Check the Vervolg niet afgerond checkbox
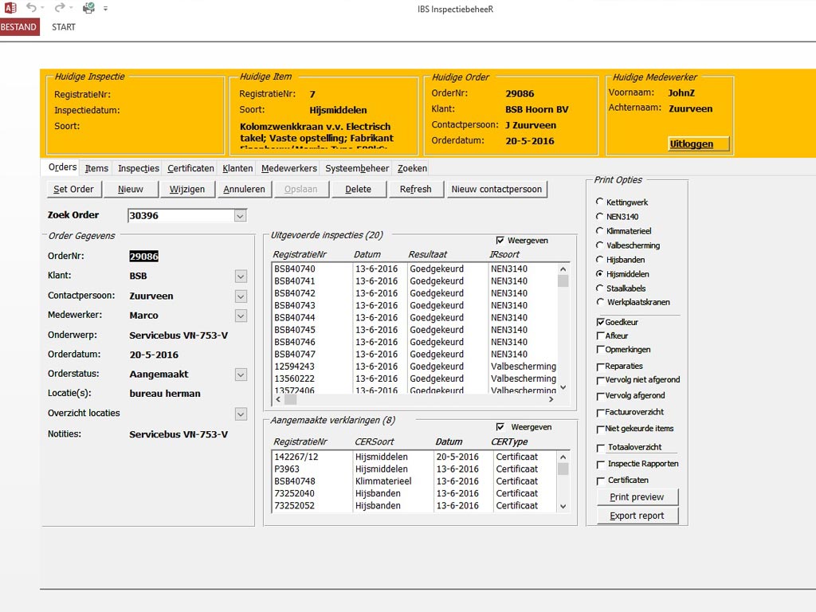 coord(601,380)
